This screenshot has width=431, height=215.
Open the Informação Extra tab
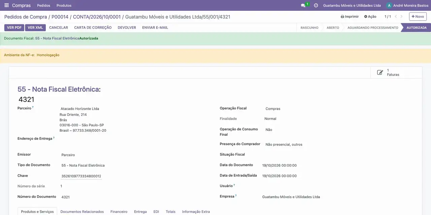tap(196, 212)
